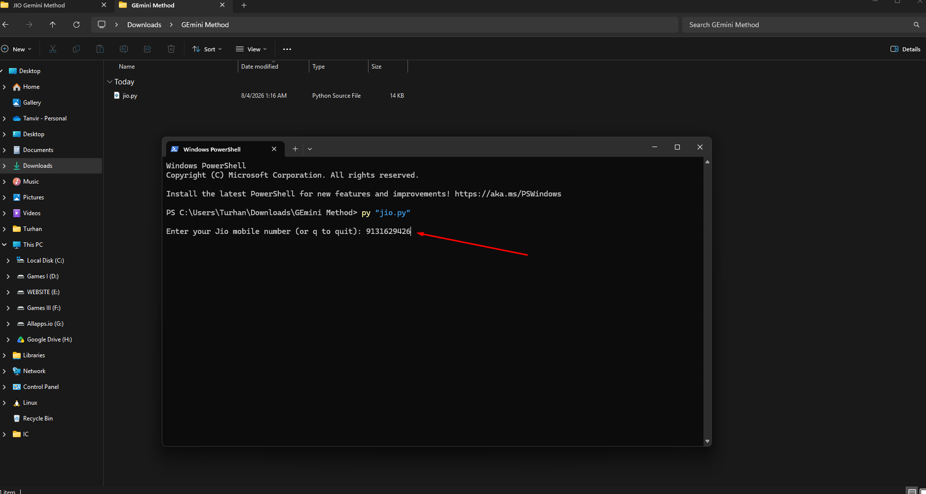Open Control Panel from sidebar

pos(41,387)
